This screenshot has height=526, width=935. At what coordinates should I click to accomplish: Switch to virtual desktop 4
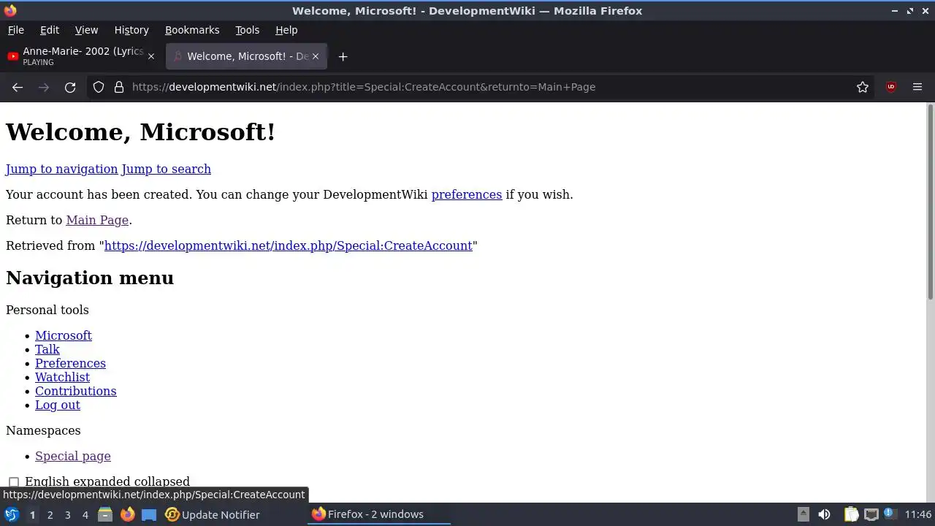click(85, 515)
